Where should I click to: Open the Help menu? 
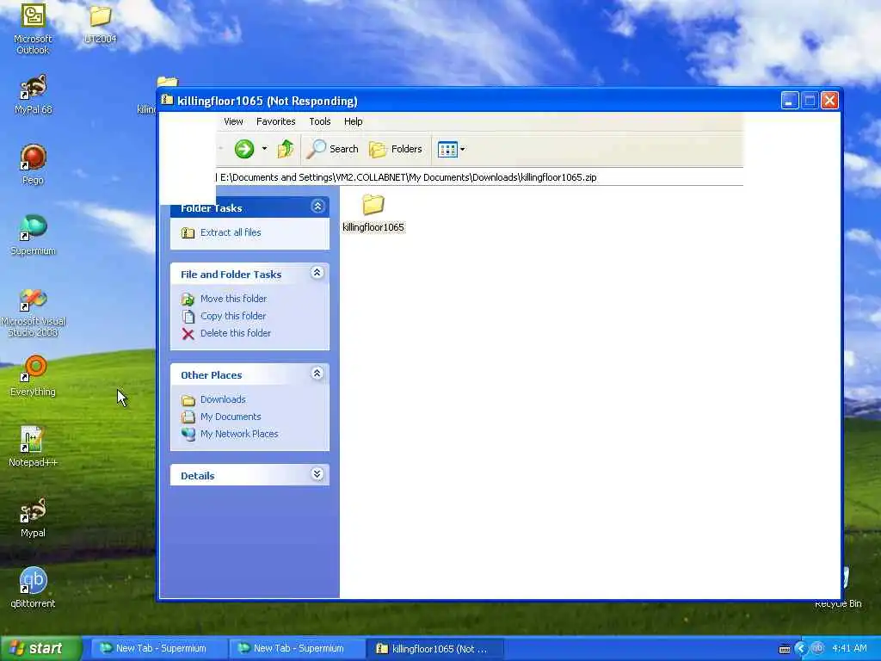click(x=353, y=121)
